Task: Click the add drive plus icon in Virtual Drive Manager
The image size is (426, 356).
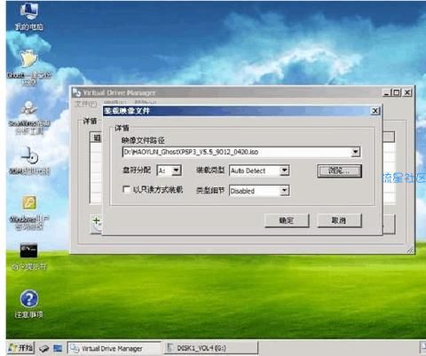Action: [x=97, y=221]
